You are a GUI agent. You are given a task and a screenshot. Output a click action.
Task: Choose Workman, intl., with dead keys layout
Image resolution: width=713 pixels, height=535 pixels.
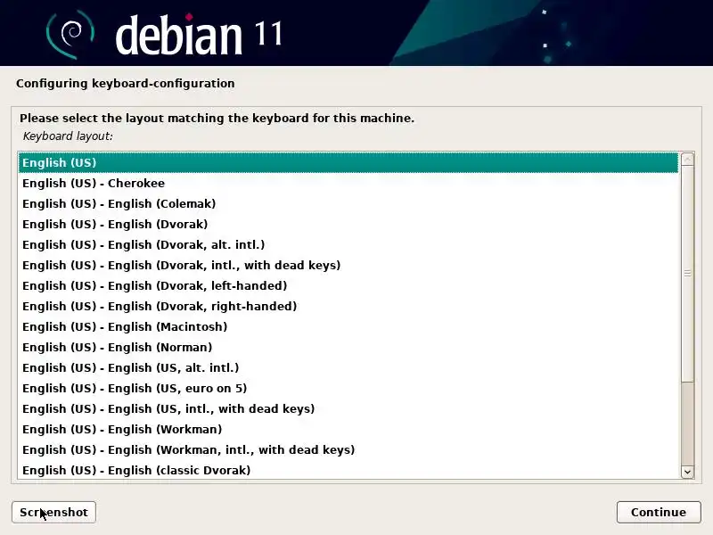348,449
